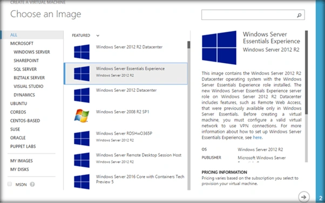This screenshot has height=203, width=325.
Task: Go to next step with arrow button
Action: tap(303, 197)
